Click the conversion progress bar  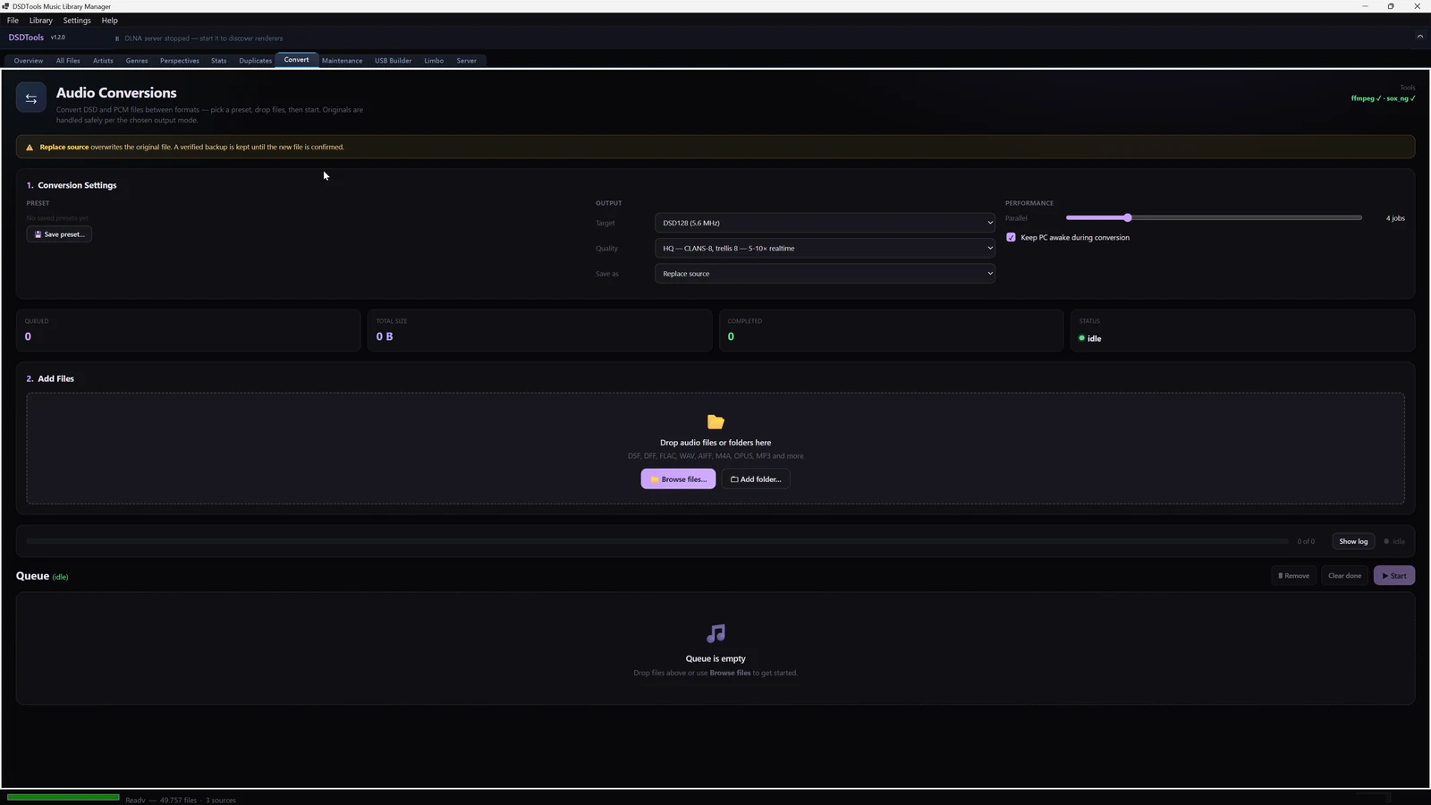656,541
